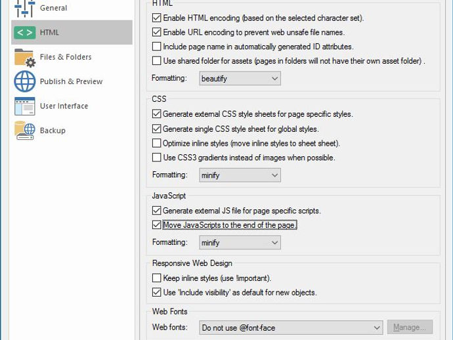Viewport: 453px width, 340px height.
Task: Click the disabled Manage... button
Action: tap(410, 328)
